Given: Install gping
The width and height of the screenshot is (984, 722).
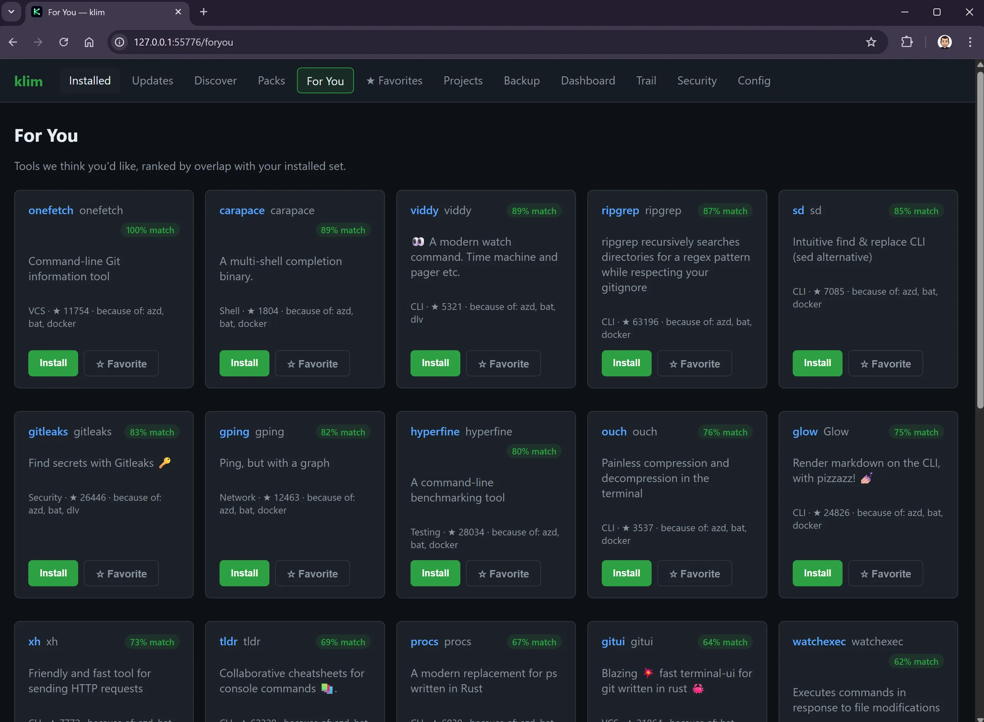Looking at the screenshot, I should (244, 573).
